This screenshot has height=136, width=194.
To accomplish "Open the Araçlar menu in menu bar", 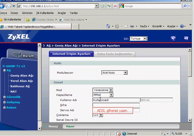I will point(62,13).
